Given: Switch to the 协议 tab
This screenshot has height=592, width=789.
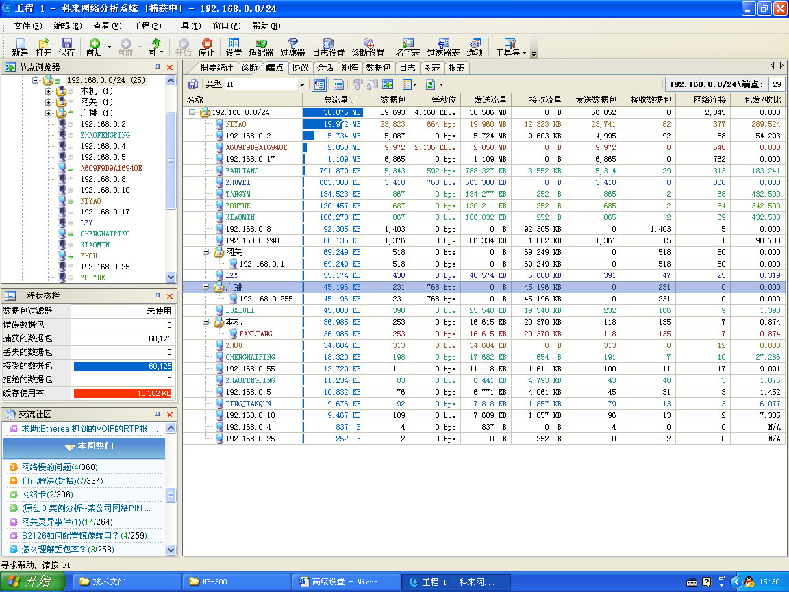Looking at the screenshot, I should pos(300,68).
